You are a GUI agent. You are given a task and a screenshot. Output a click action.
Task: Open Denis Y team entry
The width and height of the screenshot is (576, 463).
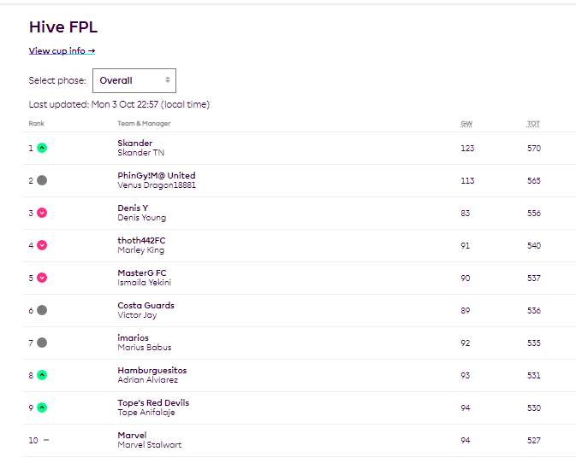(133, 208)
